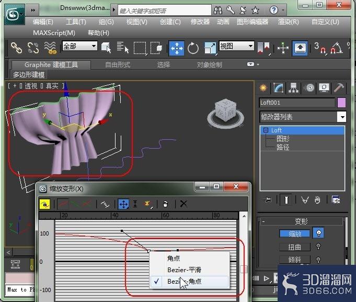356x302 pixels.
Task: Click Delete Control Point icon
Action: click(x=166, y=204)
